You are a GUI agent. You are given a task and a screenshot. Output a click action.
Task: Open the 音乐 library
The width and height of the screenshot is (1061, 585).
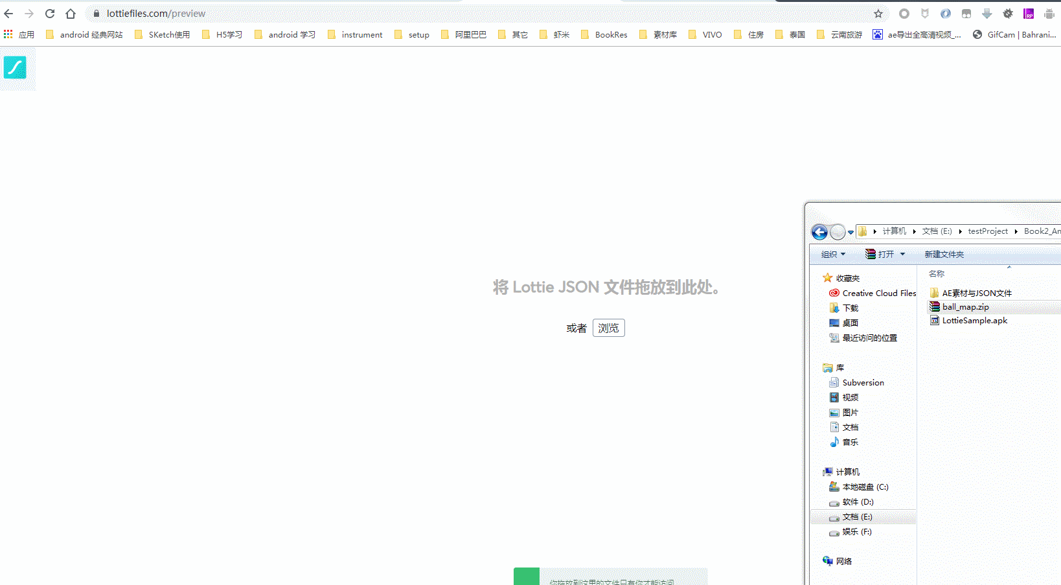tap(843, 442)
